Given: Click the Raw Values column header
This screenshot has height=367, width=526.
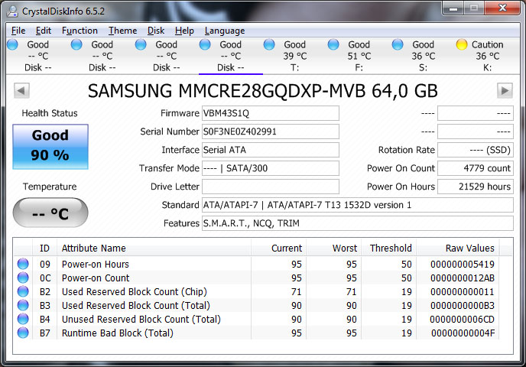Looking at the screenshot, I should (x=457, y=248).
